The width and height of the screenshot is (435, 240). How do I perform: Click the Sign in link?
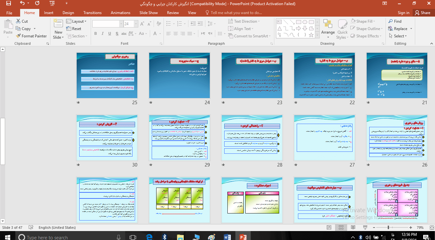(403, 13)
